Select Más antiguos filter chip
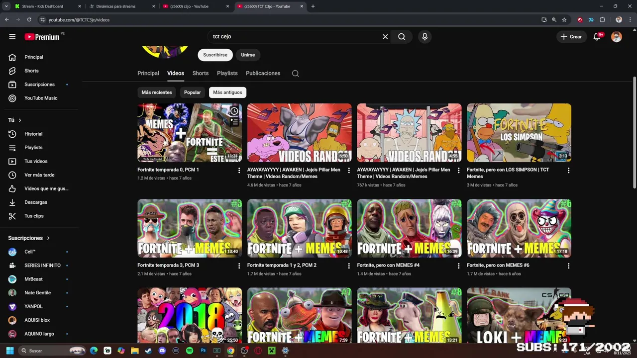 [x=227, y=92]
